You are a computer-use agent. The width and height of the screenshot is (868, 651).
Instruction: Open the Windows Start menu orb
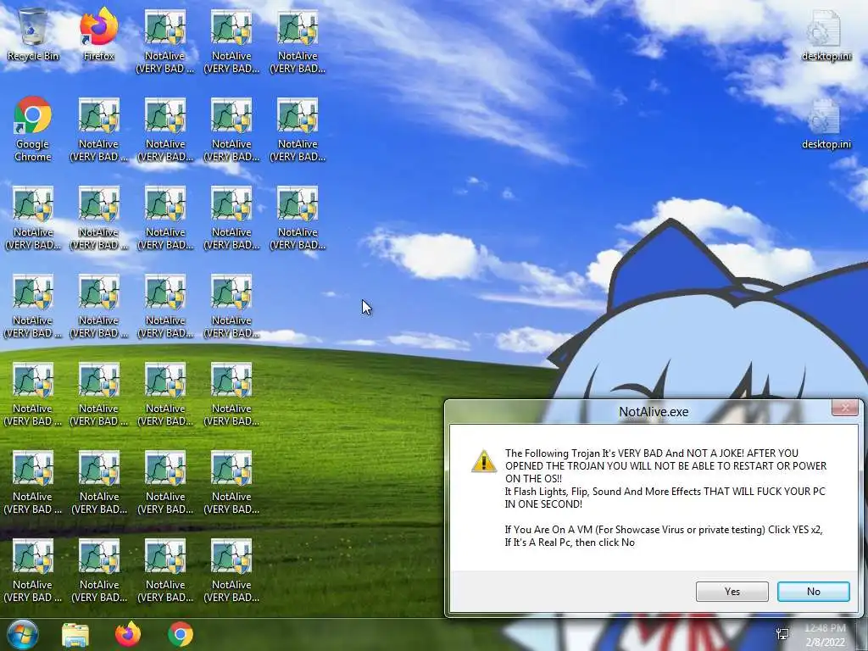pyautogui.click(x=23, y=634)
